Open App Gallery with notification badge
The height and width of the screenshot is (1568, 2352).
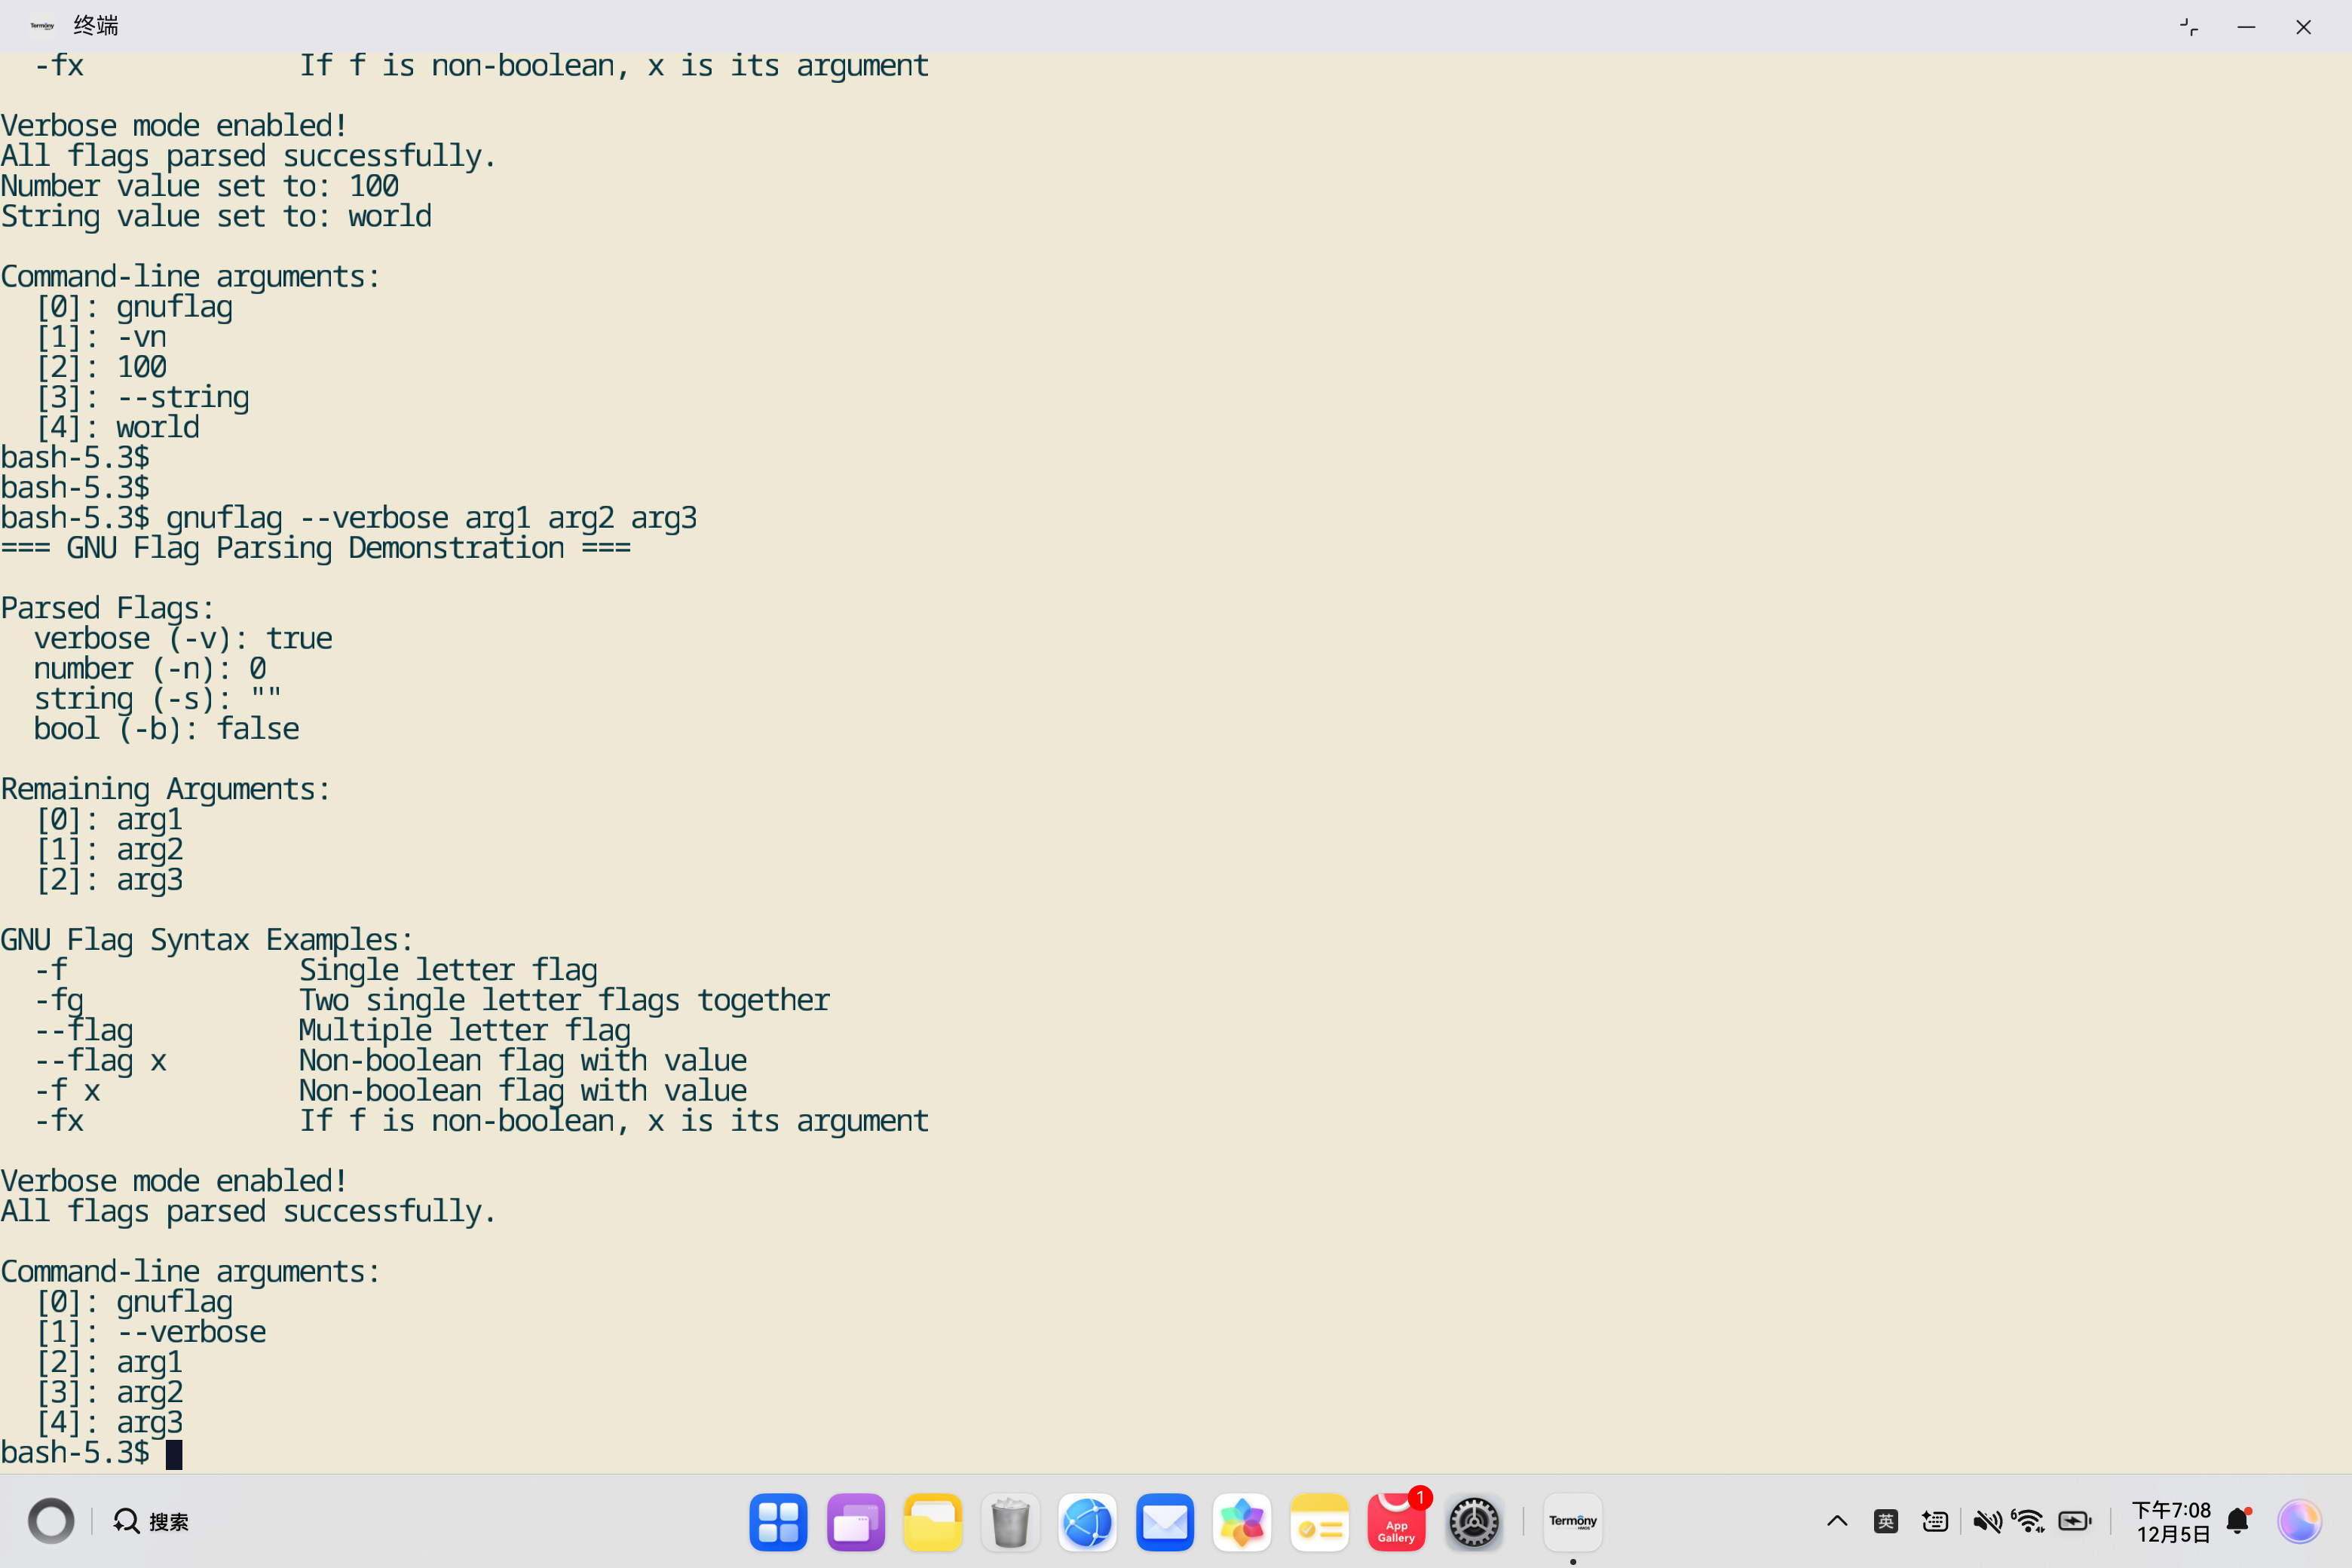[1396, 1522]
